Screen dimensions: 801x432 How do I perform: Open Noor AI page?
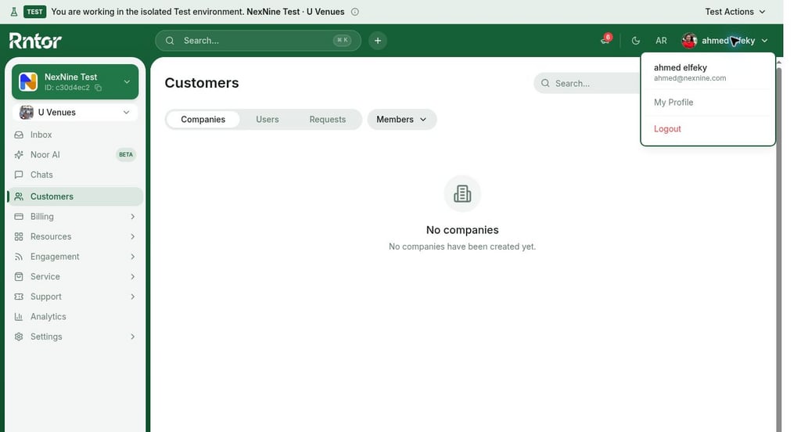[x=75, y=154]
